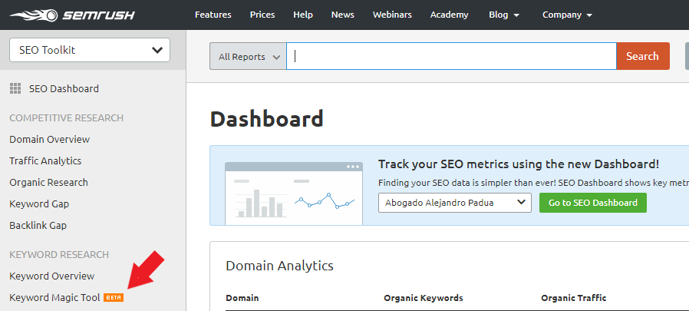Screen dimensions: 689x311
Task: Click the dashboard illustration thumbnail in the banner
Action: pyautogui.click(x=294, y=193)
